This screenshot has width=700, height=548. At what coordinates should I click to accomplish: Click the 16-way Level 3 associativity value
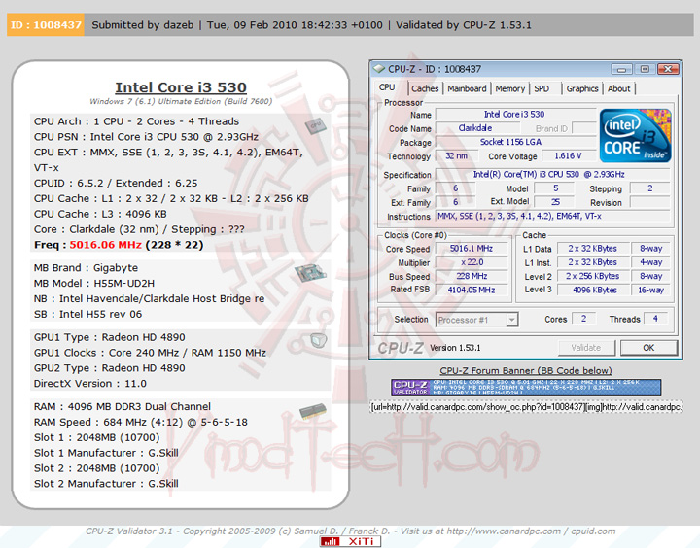point(650,291)
